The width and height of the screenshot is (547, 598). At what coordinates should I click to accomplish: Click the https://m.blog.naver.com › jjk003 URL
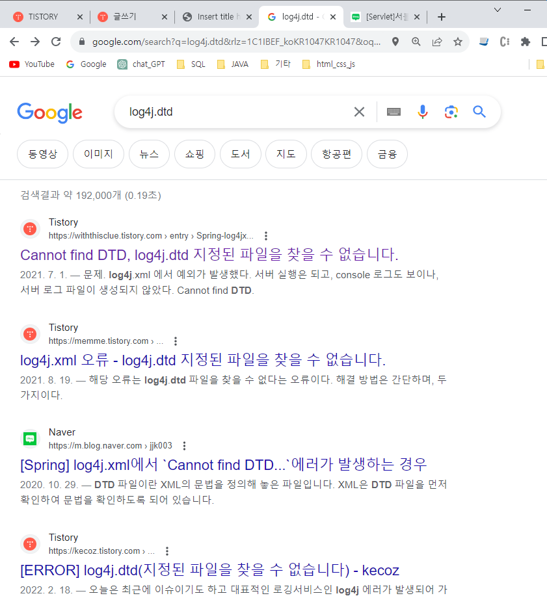pyautogui.click(x=111, y=446)
